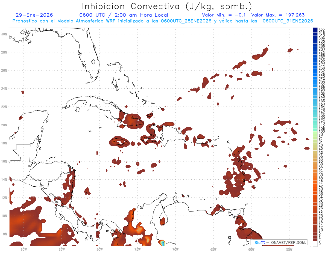Viewport: 328px width, 253px height.
Task: Click the 26N latitude label
Action: point(4,70)
